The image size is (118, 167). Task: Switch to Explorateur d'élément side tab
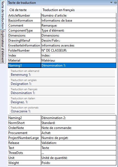click(3, 46)
